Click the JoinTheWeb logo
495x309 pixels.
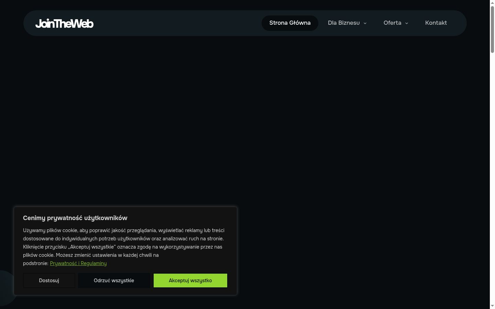64,23
